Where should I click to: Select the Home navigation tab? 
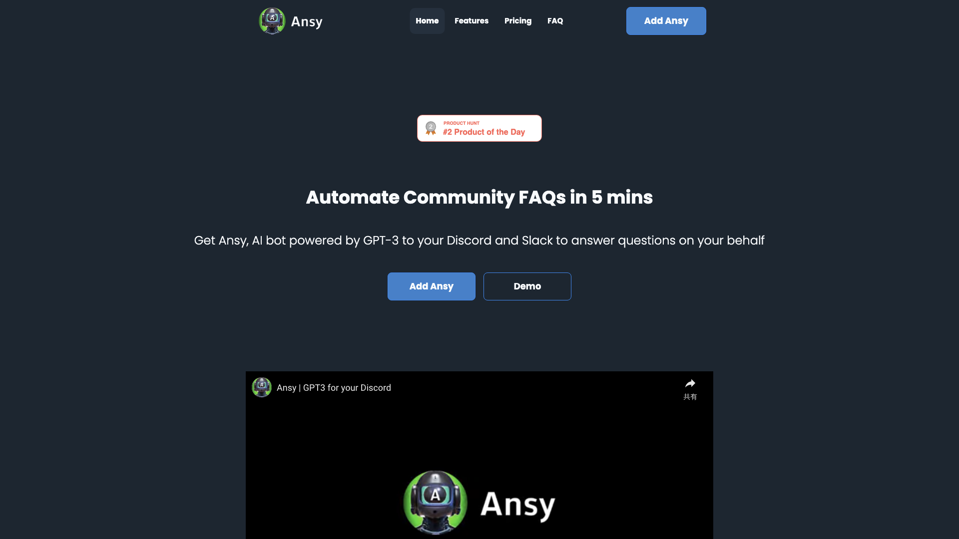pos(427,20)
